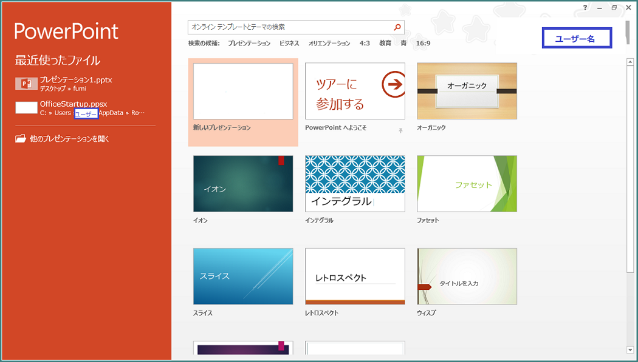Screen dimensions: 638x362
Task: Click the ウィスプ caption label
Action: pyautogui.click(x=426, y=313)
